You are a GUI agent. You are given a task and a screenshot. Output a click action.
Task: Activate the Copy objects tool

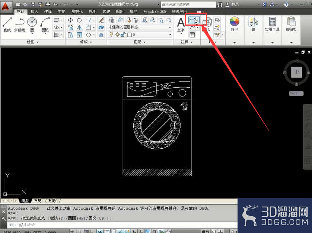(x=70, y=27)
